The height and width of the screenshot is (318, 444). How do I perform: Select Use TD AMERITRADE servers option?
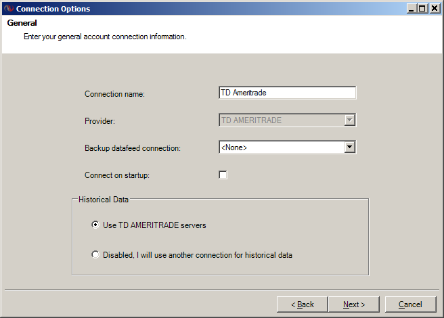coord(95,225)
